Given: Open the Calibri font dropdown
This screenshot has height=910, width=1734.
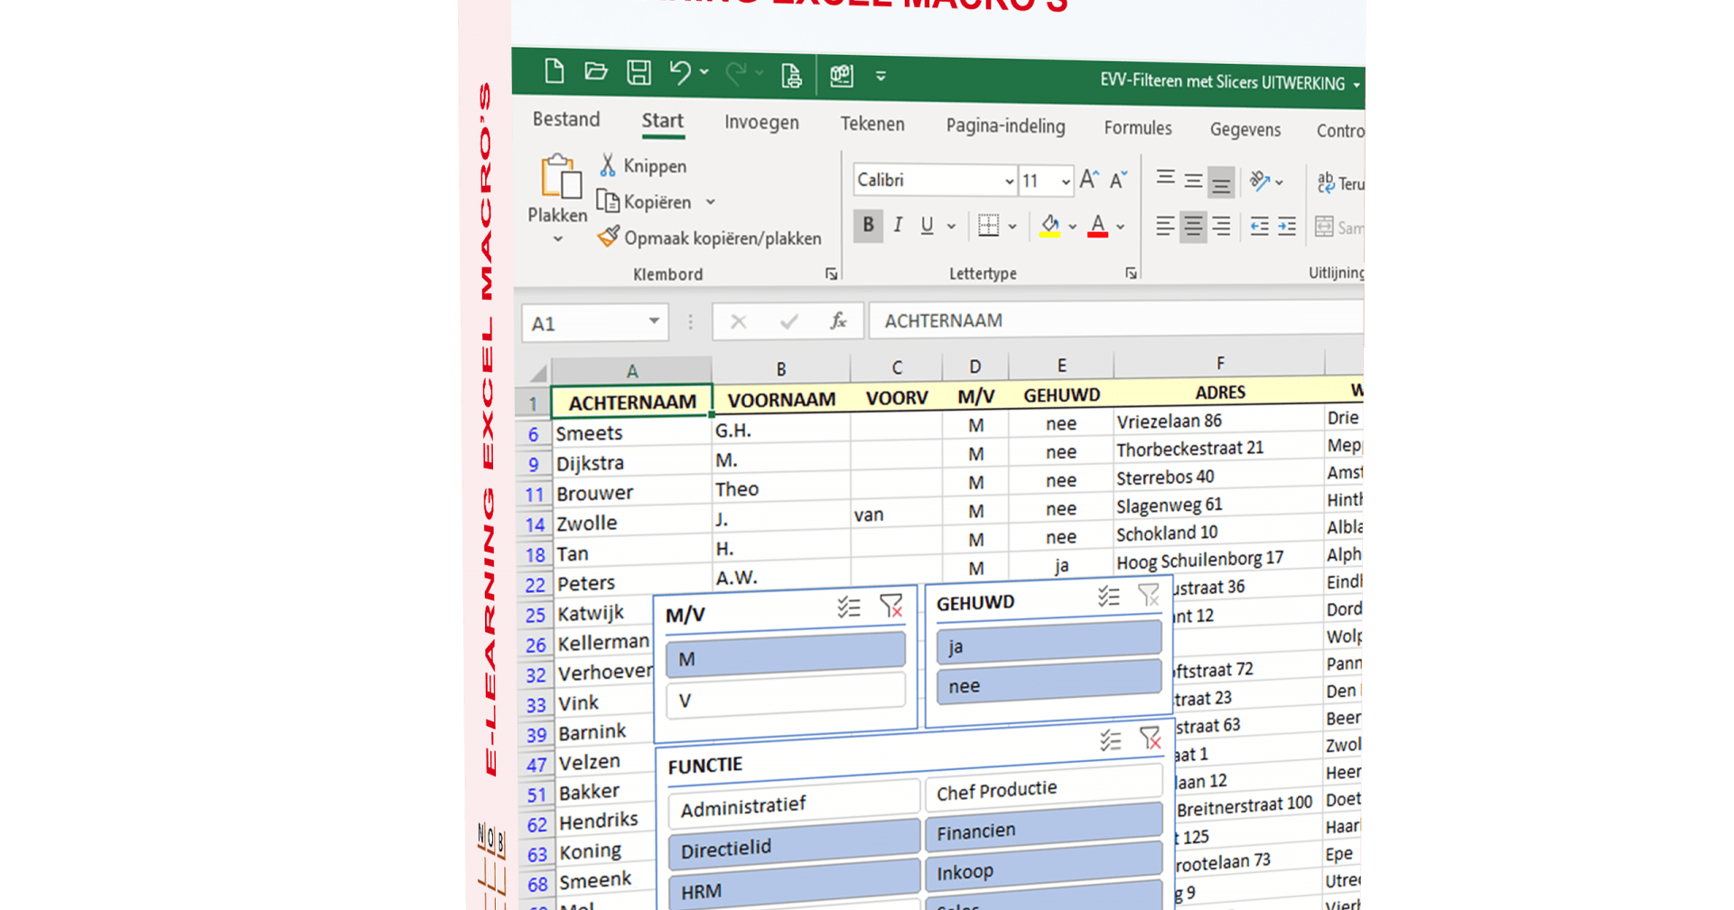Looking at the screenshot, I should [1009, 180].
